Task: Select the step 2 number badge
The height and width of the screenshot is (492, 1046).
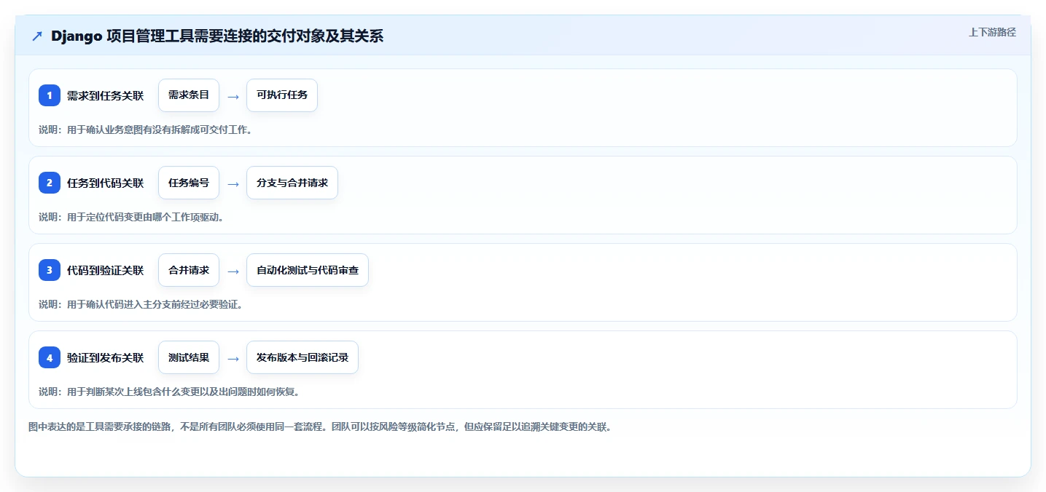Action: pyautogui.click(x=50, y=183)
